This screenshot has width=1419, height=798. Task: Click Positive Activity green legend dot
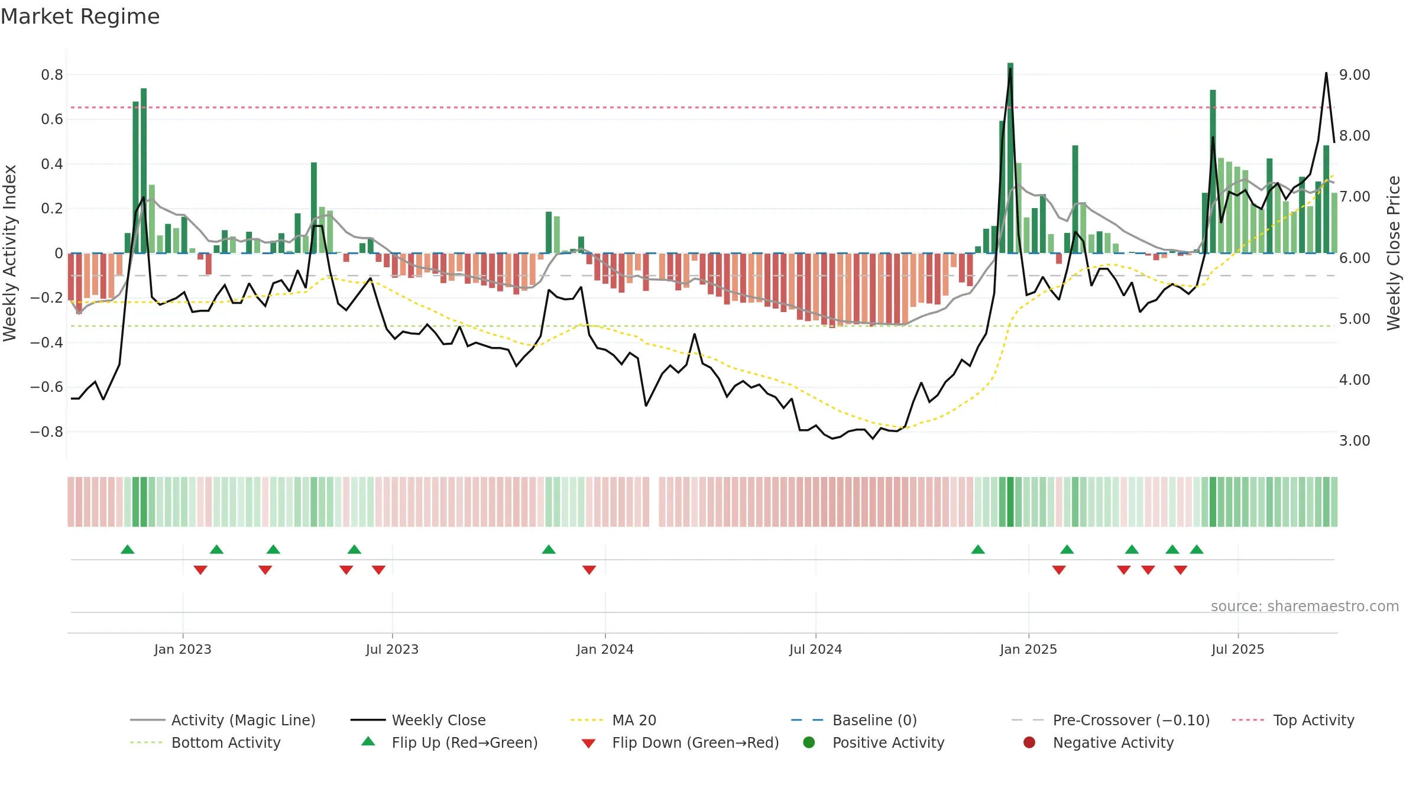(809, 742)
